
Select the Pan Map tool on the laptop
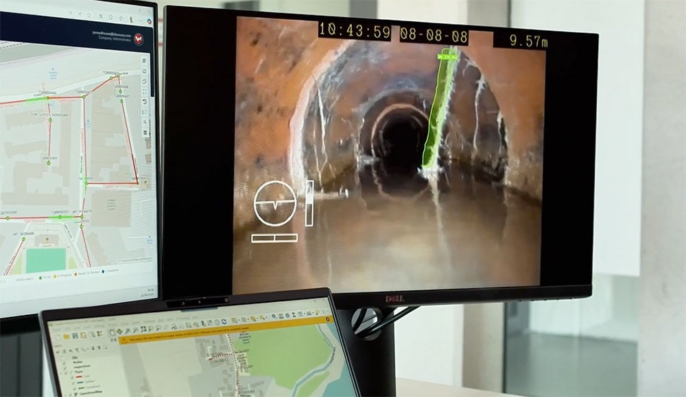point(113,332)
